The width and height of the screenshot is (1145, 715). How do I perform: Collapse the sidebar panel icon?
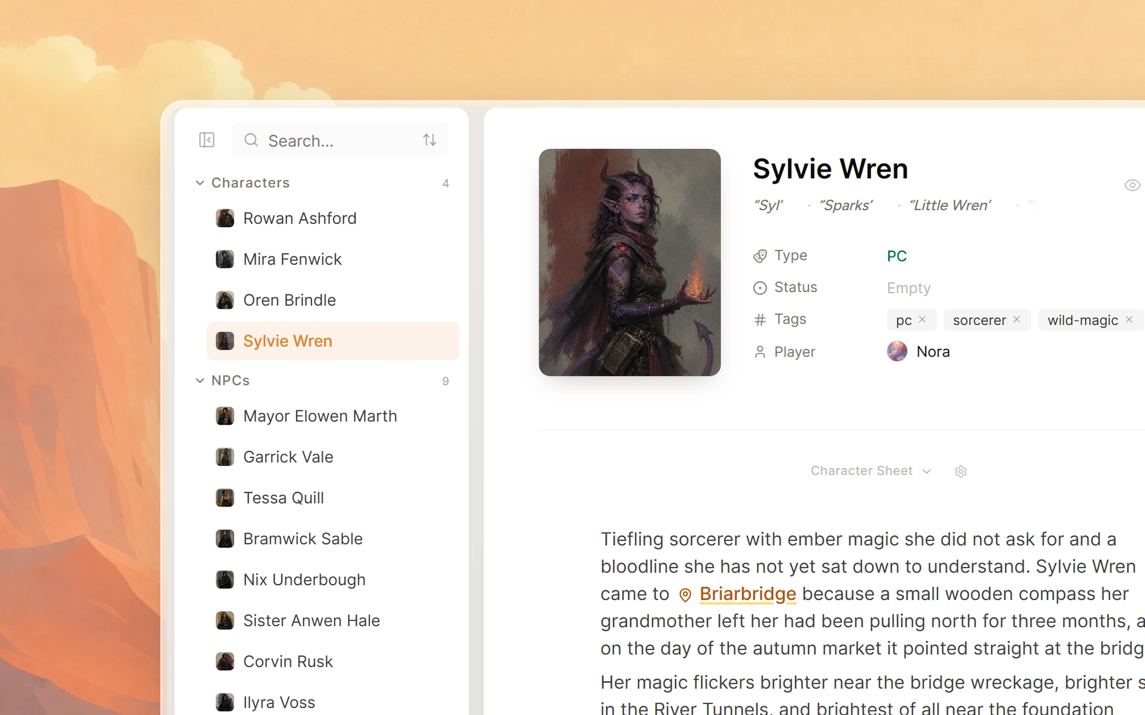click(x=207, y=140)
